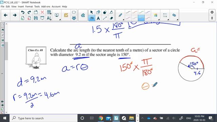This screenshot has height=122, width=217.
Task: Click the sidebar previous page arrow
Action: click(2, 102)
